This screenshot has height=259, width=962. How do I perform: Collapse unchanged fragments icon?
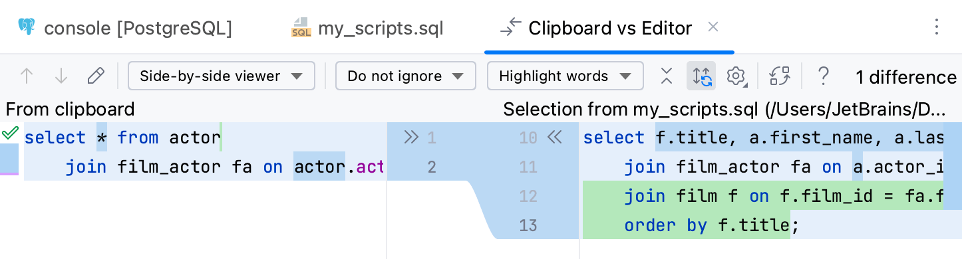tap(667, 76)
